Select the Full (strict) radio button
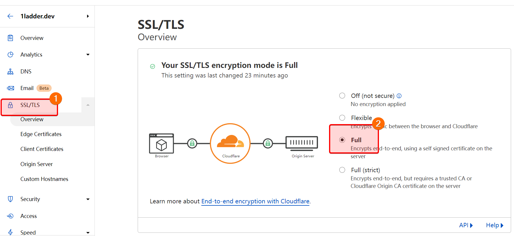The height and width of the screenshot is (236, 514). pyautogui.click(x=342, y=170)
